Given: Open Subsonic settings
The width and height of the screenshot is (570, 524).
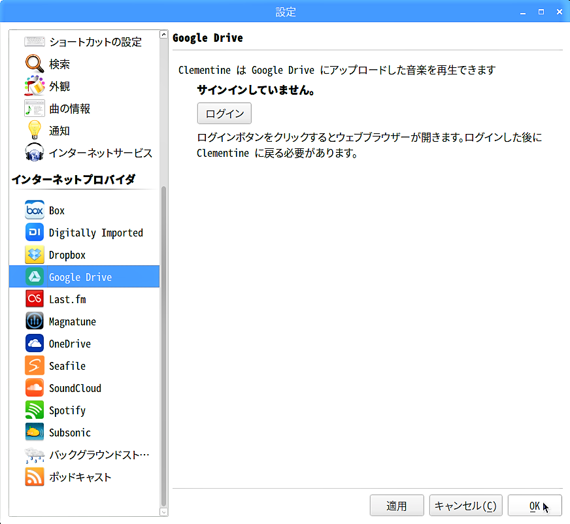Looking at the screenshot, I should pos(84,432).
